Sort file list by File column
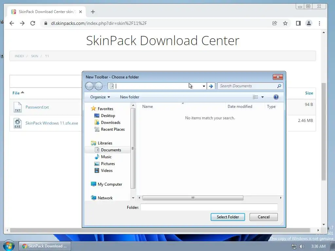The height and width of the screenshot is (251, 335). 18,93
